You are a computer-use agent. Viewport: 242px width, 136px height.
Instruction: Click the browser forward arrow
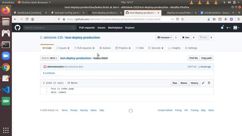tap(21, 19)
